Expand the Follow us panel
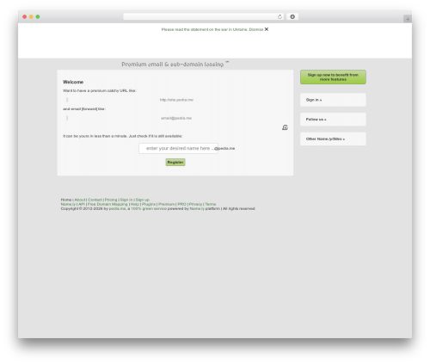This screenshot has width=430, height=364. [x=333, y=120]
